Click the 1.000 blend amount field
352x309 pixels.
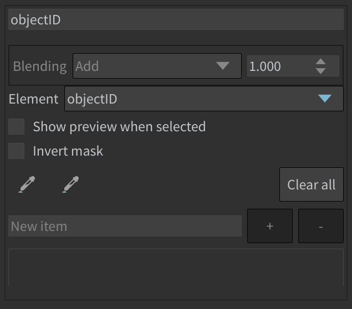[x=280, y=66]
